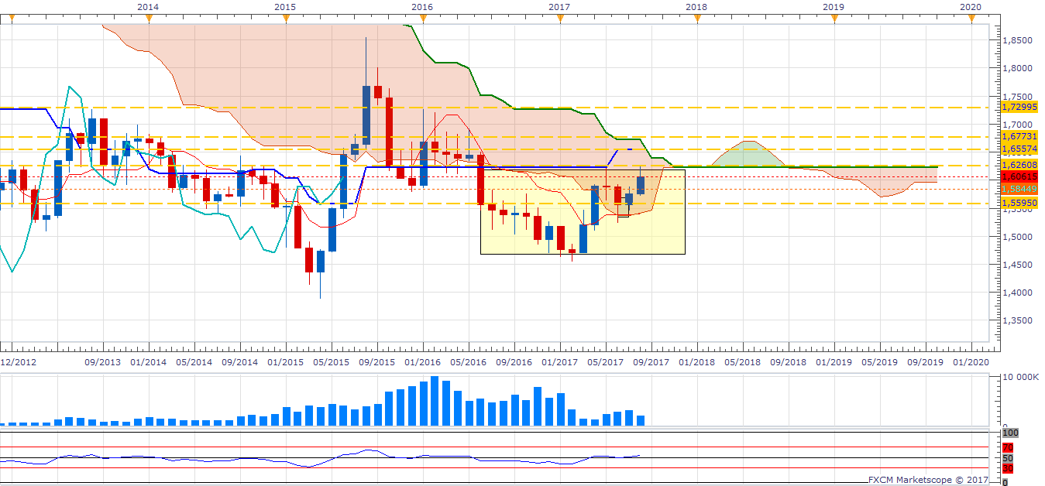
Task: Click the 2017 year marker triangle
Action: pos(559,19)
